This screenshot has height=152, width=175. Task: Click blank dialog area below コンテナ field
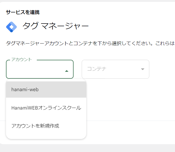click(x=123, y=98)
